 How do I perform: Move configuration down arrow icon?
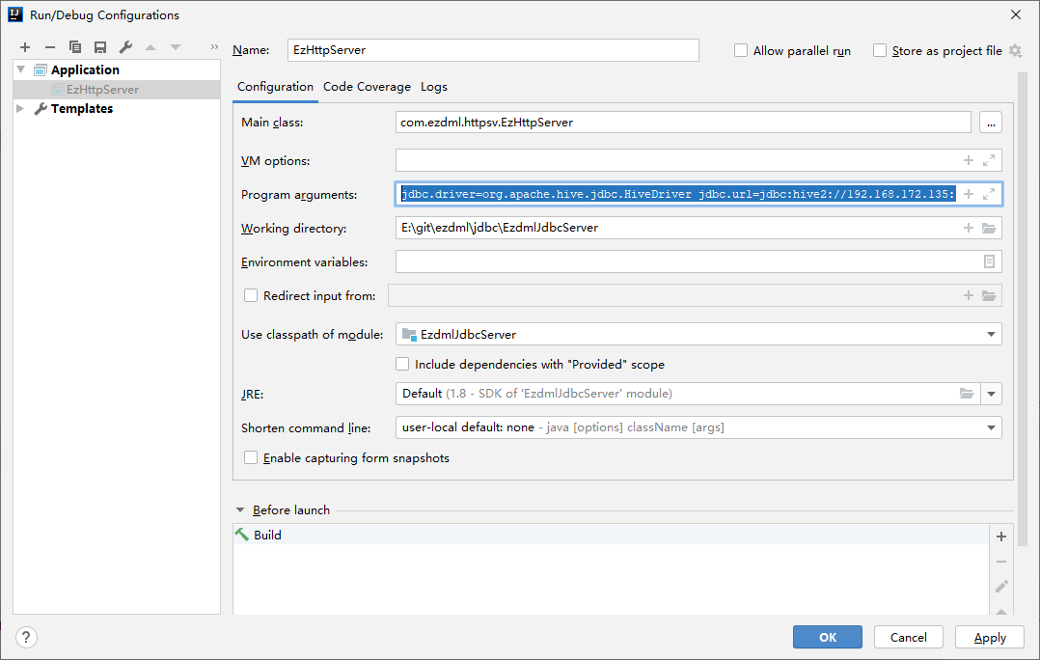pos(176,47)
